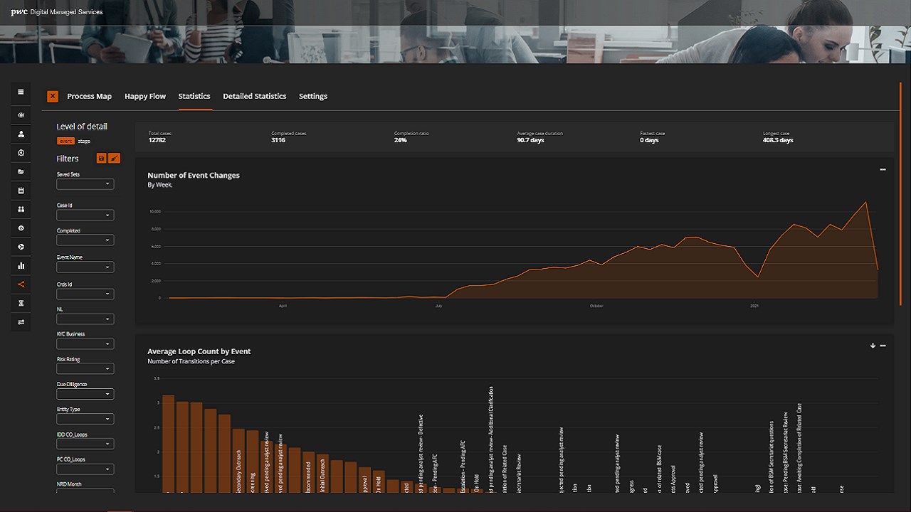This screenshot has height=512, width=911.
Task: Open the hamburger menu in left sidebar
Action: tap(21, 92)
